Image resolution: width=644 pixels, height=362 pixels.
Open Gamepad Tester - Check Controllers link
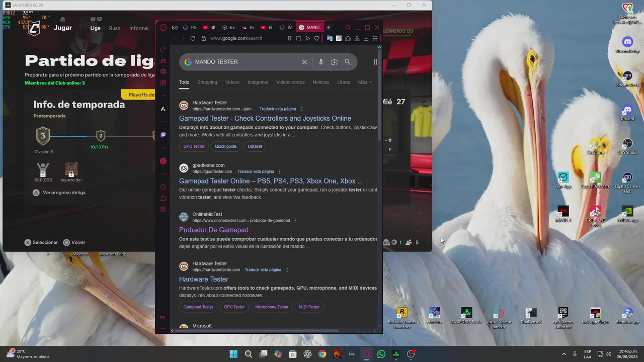point(265,118)
